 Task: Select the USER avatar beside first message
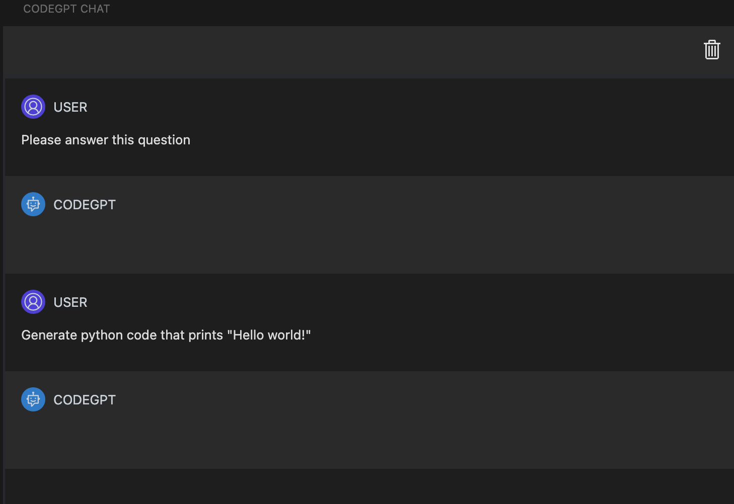coord(33,107)
